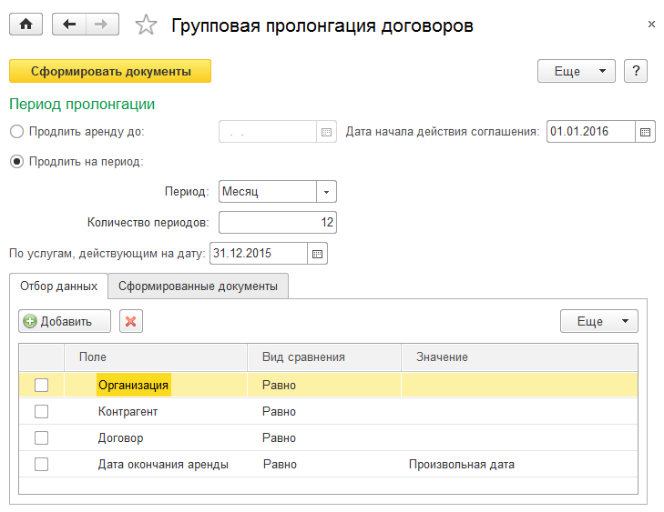The width and height of the screenshot is (664, 512).
Task: Enable the Контрагент filter checkbox
Action: point(42,411)
